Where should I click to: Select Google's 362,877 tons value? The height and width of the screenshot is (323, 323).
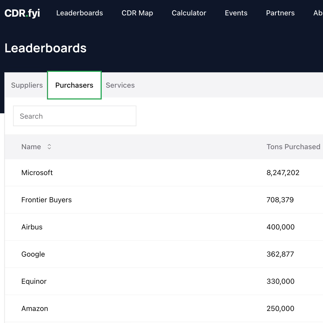[280, 254]
